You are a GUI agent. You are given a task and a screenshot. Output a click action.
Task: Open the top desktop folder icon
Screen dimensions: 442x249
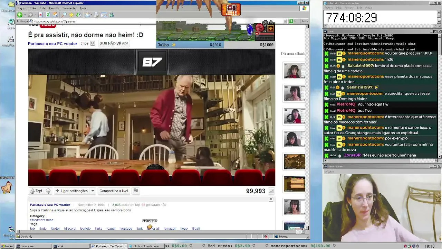coord(11,5)
